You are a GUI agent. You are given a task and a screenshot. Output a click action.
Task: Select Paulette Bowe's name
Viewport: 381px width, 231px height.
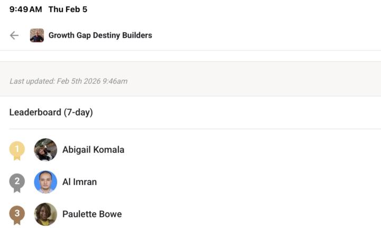tap(92, 214)
